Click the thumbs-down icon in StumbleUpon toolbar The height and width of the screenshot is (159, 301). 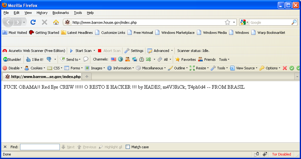49,60
